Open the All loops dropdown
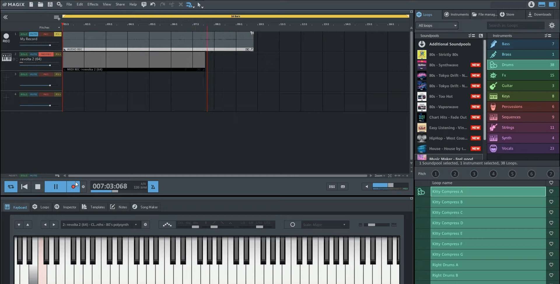 tap(437, 25)
